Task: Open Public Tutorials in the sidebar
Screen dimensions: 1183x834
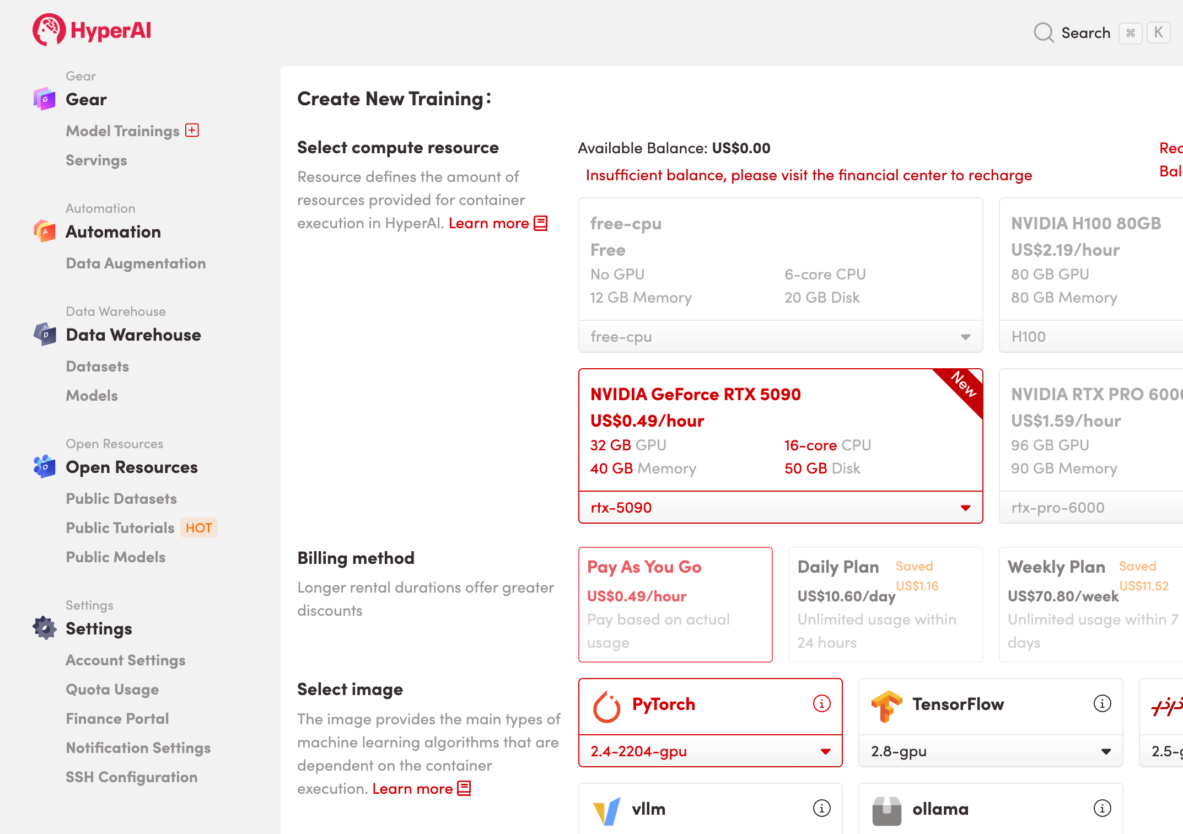Action: 119,528
